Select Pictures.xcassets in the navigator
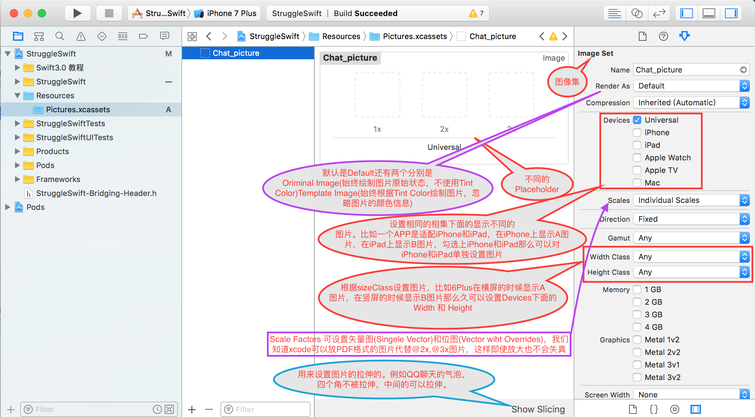The width and height of the screenshot is (755, 417). [x=91, y=109]
